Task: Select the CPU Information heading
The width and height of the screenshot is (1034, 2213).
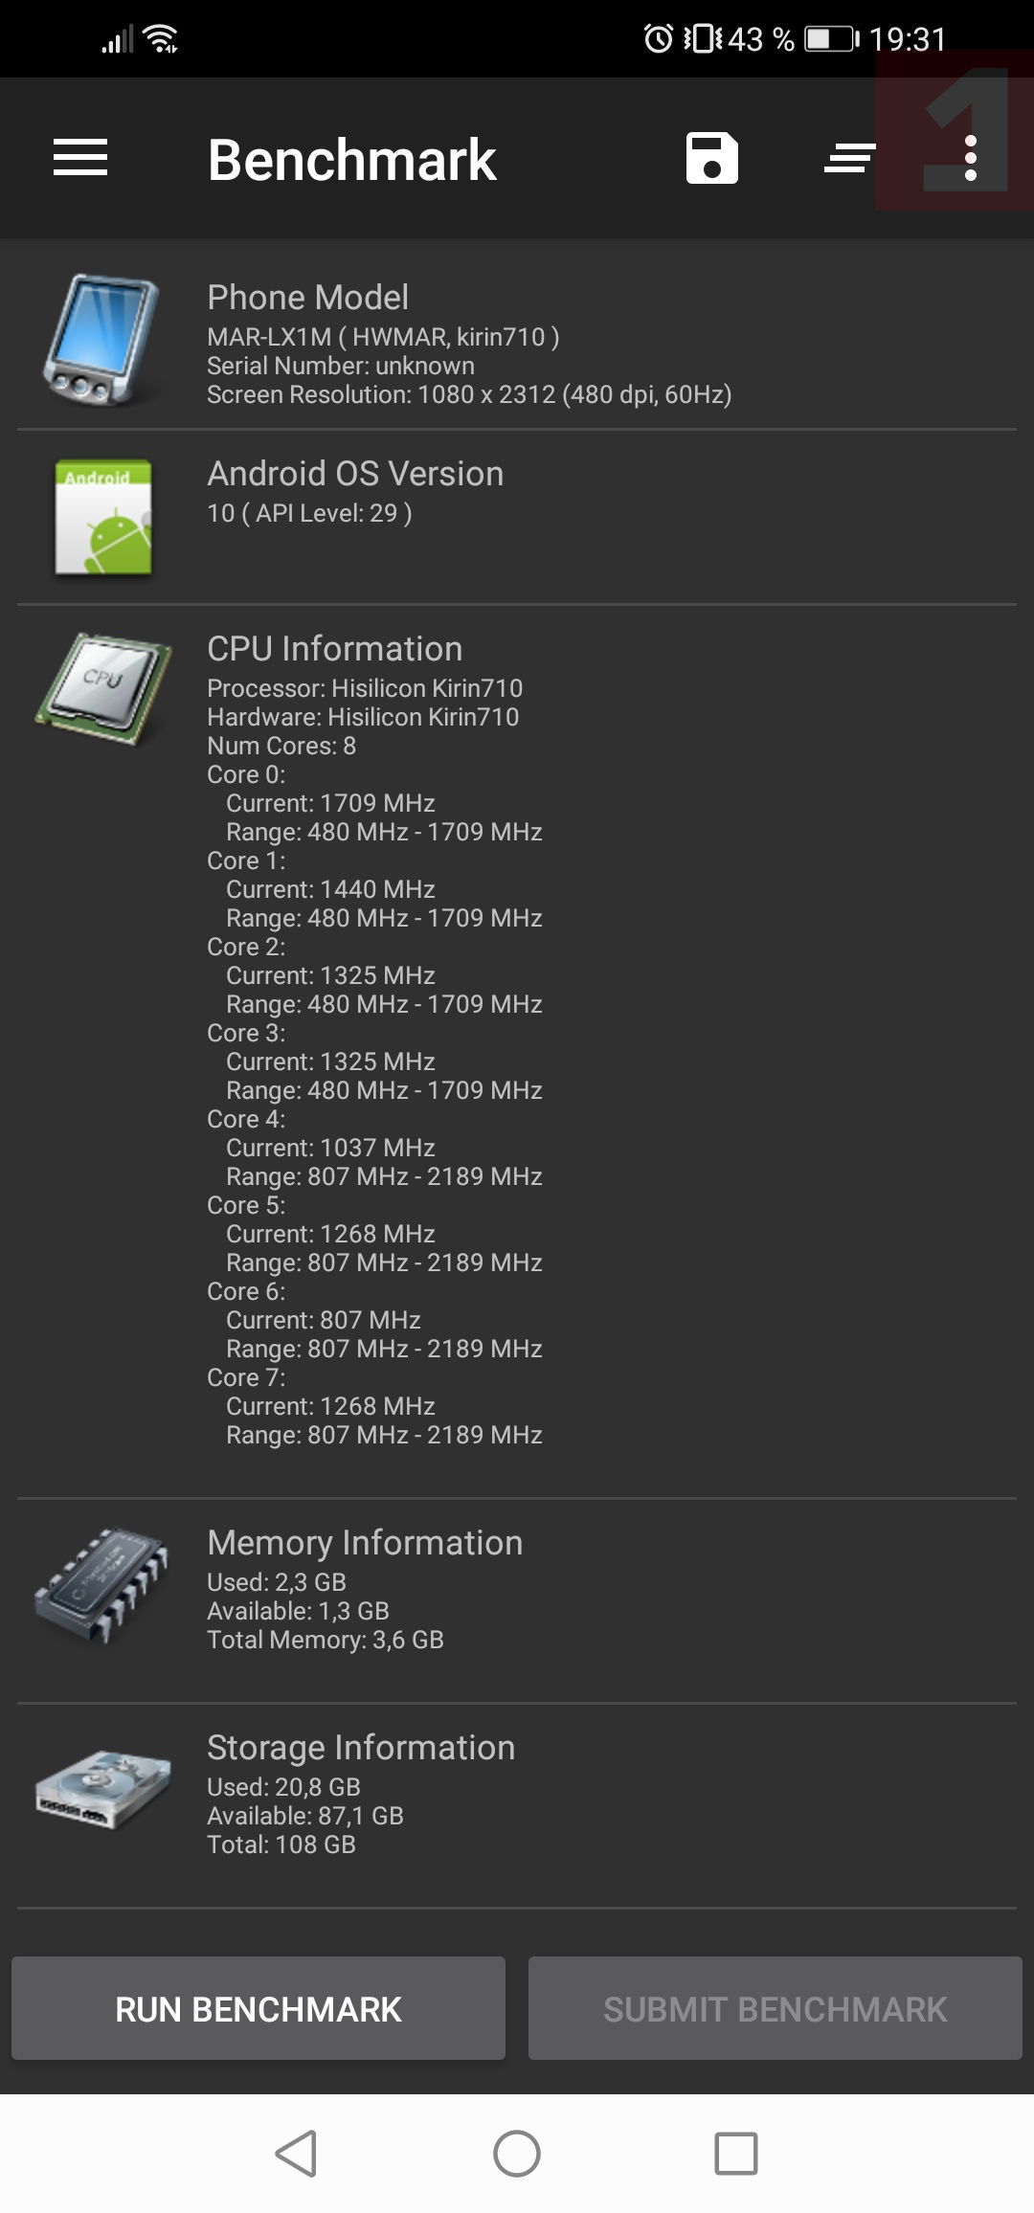Action: click(x=335, y=649)
